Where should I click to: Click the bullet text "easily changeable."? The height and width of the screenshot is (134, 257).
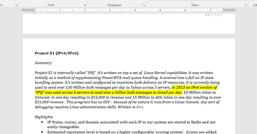coord(64,127)
